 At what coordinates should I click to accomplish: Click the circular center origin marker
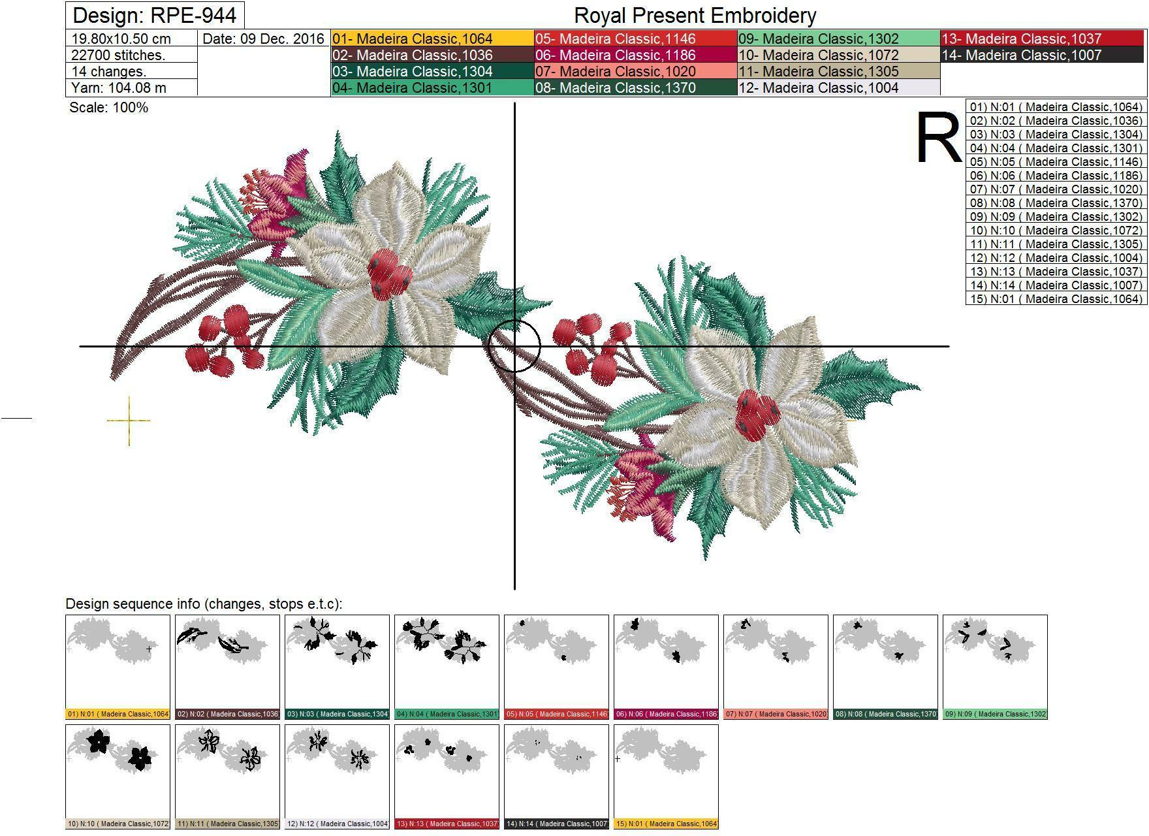pyautogui.click(x=514, y=346)
